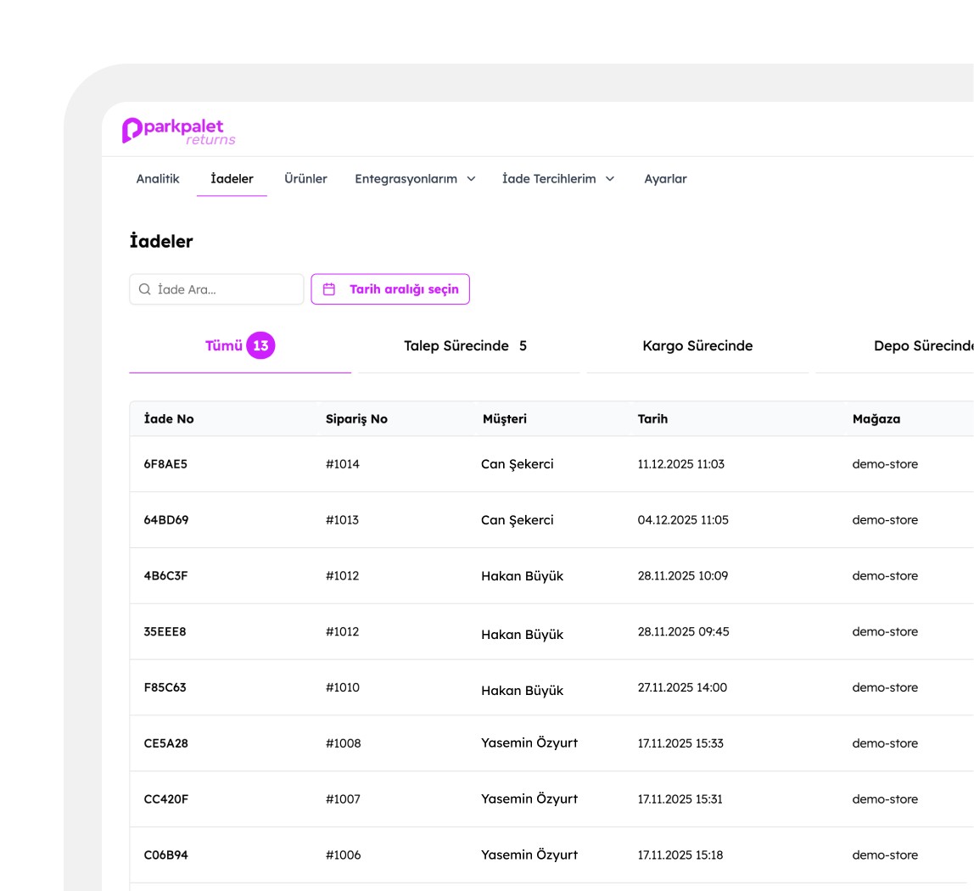Switch to Kargo Sürecinde tab
The width and height of the screenshot is (974, 891).
pyautogui.click(x=697, y=345)
